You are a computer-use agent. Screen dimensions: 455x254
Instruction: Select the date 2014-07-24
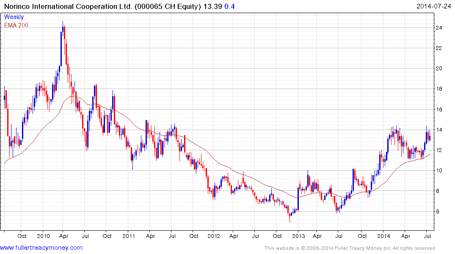click(x=433, y=6)
